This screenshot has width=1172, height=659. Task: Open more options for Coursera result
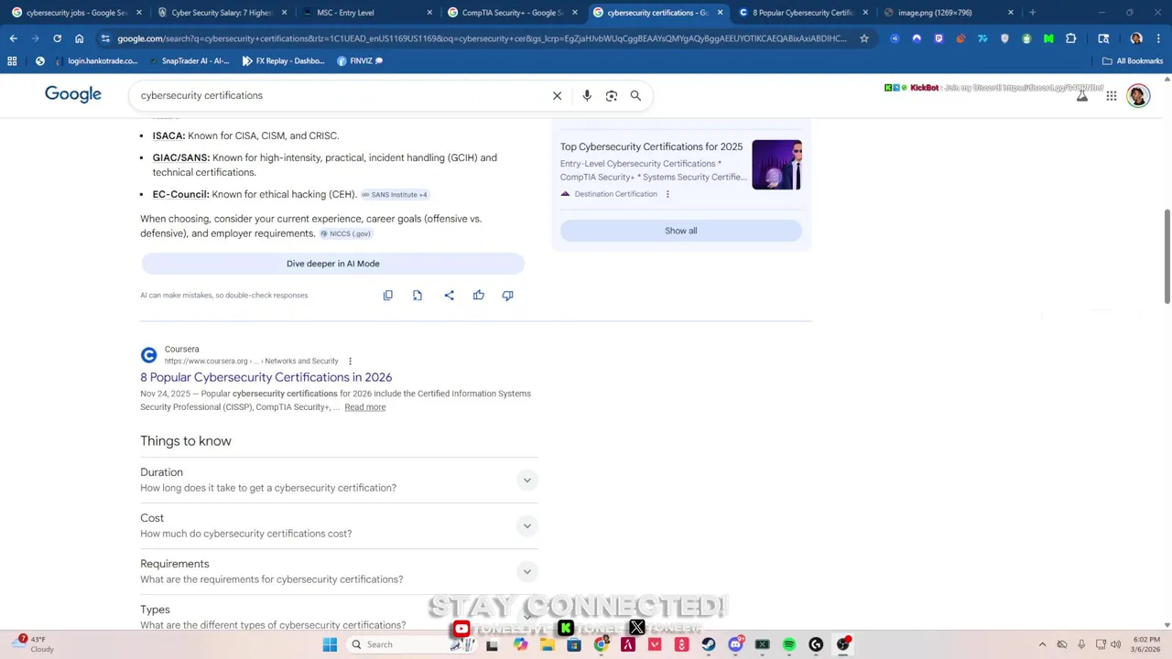[350, 361]
